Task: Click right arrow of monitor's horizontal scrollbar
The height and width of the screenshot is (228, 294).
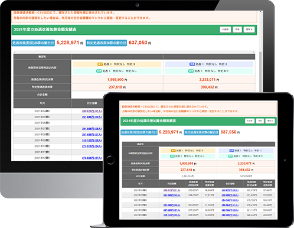Action: pyautogui.click(x=254, y=52)
